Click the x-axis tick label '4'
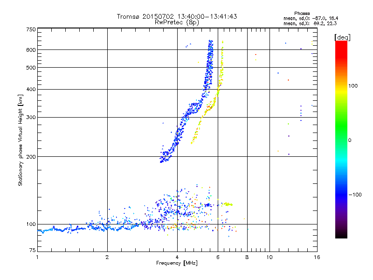Screen dimensions: 373x280 (x=177, y=257)
